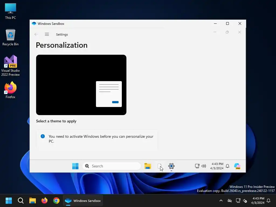276x207 pixels.
Task: Open Sandbox clock showing 4:43 PM
Action: click(x=217, y=166)
